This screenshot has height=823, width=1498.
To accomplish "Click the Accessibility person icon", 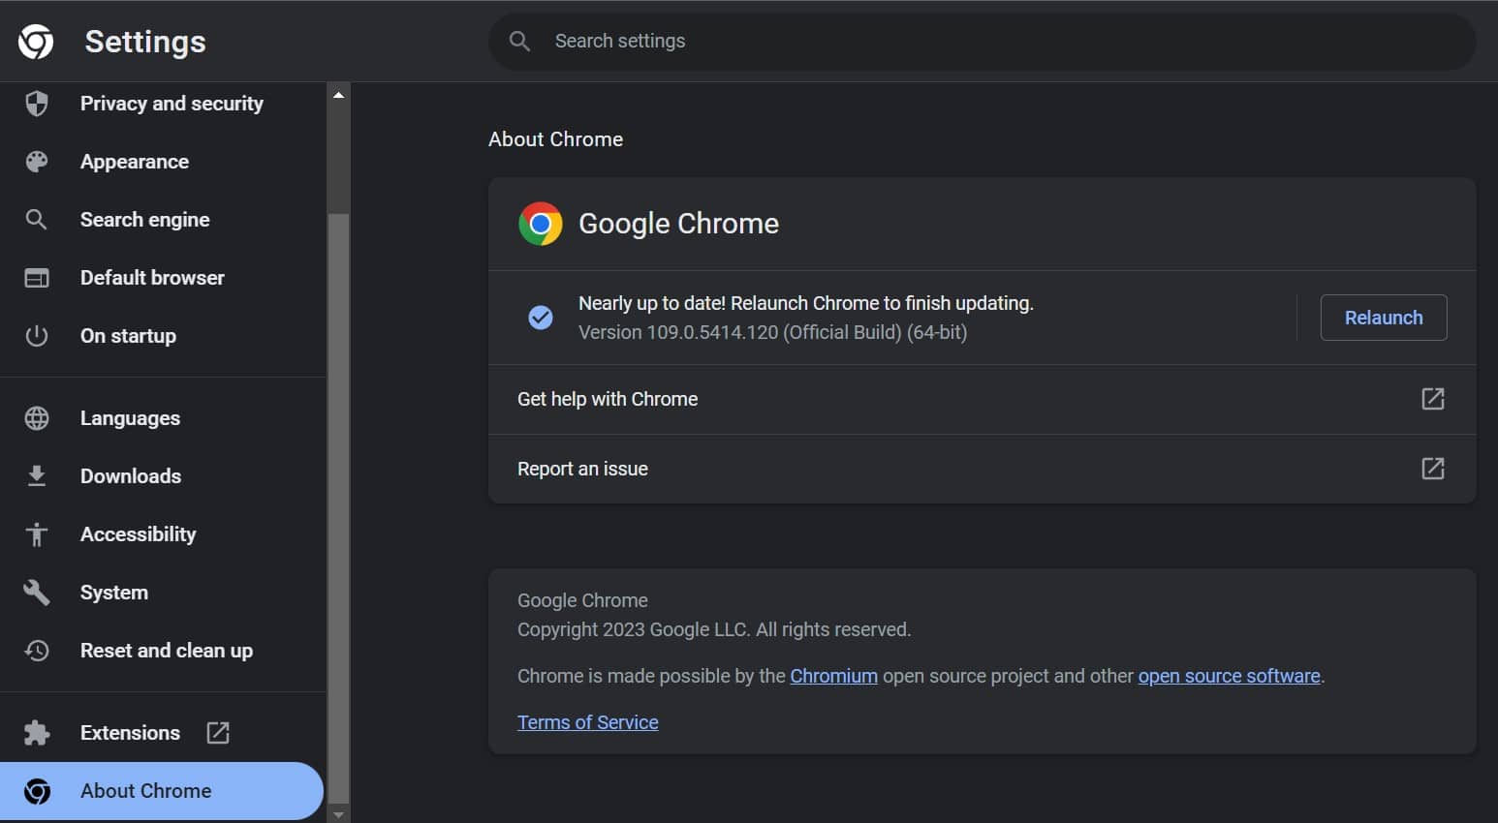I will [x=36, y=533].
